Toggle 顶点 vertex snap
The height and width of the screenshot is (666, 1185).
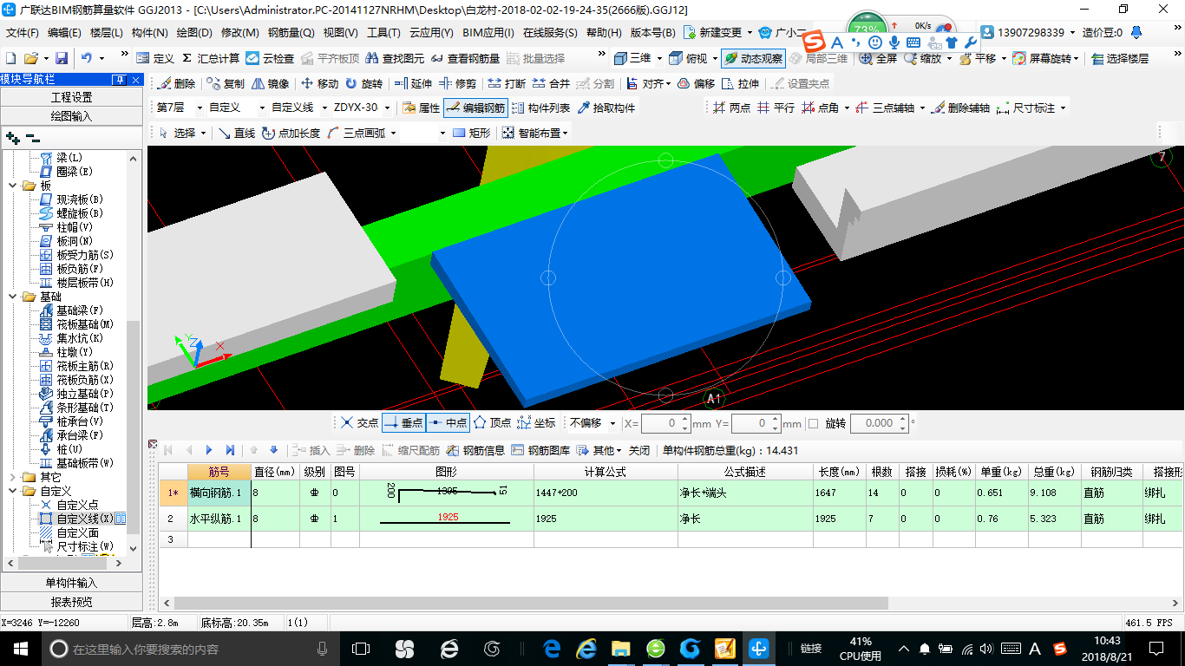tap(492, 423)
